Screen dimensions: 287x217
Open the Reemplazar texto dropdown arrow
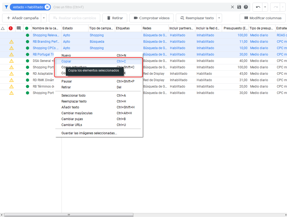(x=219, y=18)
